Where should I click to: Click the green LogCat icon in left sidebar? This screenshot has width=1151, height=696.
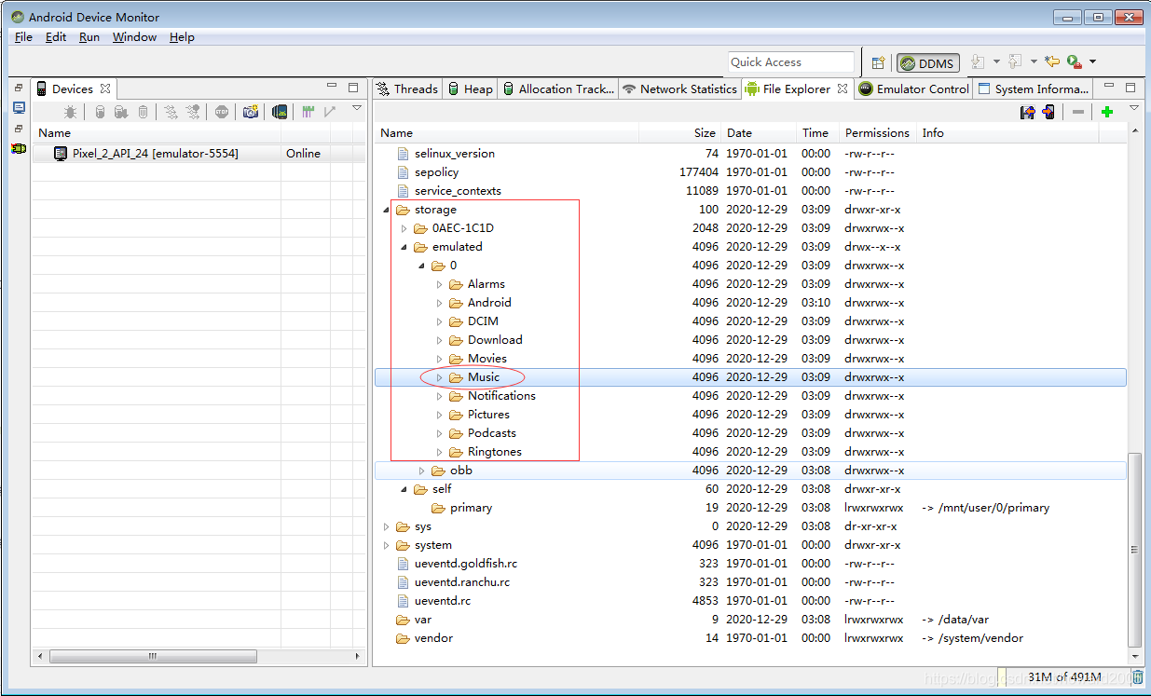point(19,149)
